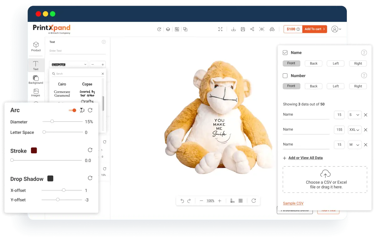Image resolution: width=375 pixels, height=240 pixels.
Task: Expand the user account menu
Action: 336,29
